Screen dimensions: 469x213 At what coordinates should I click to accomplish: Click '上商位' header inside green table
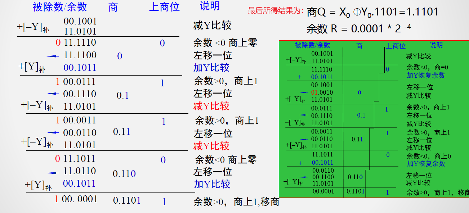pos(396,46)
